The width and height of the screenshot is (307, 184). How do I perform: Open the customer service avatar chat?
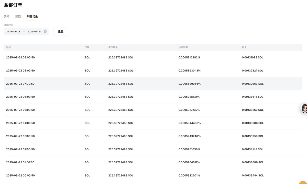pos(304,108)
